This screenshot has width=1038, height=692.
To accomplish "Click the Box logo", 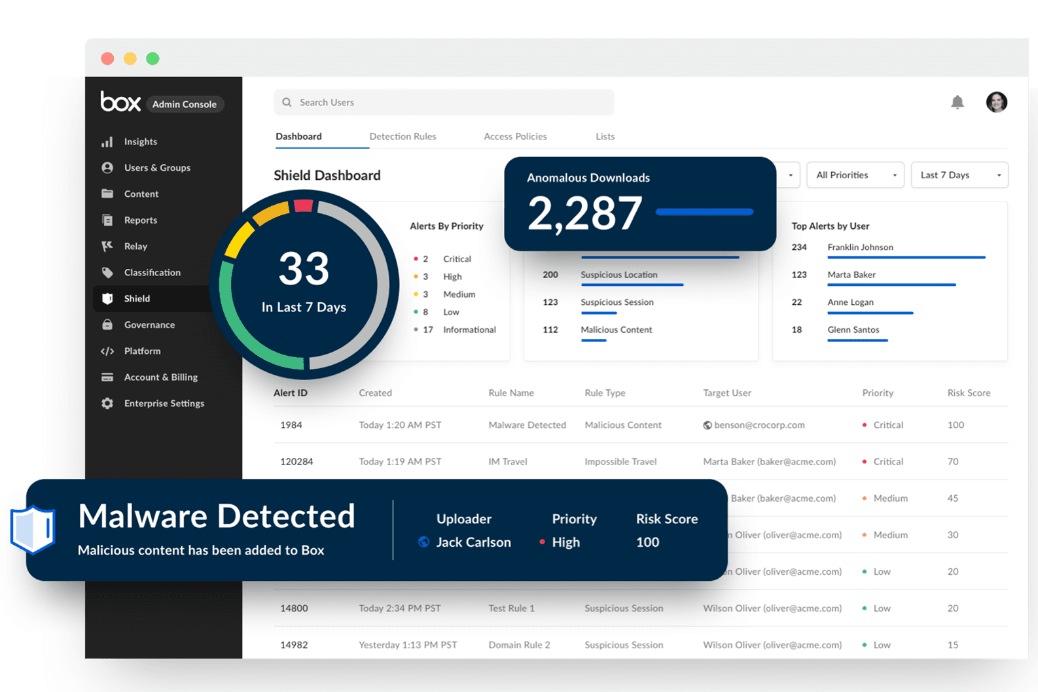I will [x=121, y=102].
